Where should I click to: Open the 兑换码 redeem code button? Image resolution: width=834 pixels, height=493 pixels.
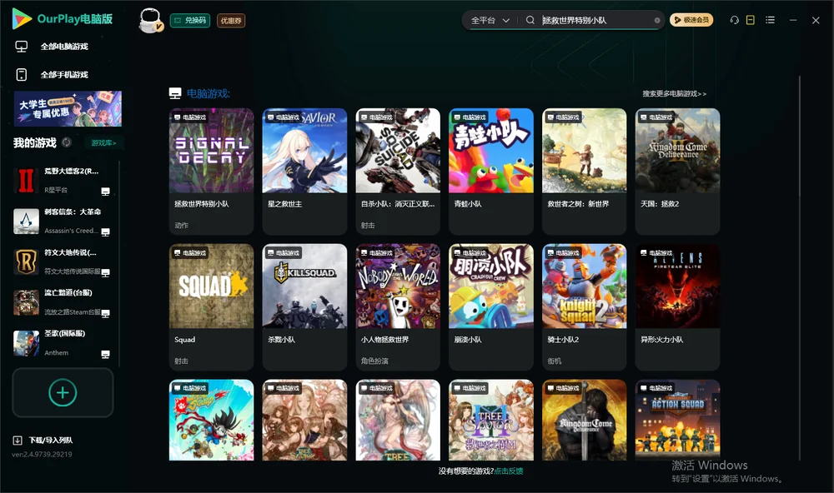click(190, 21)
